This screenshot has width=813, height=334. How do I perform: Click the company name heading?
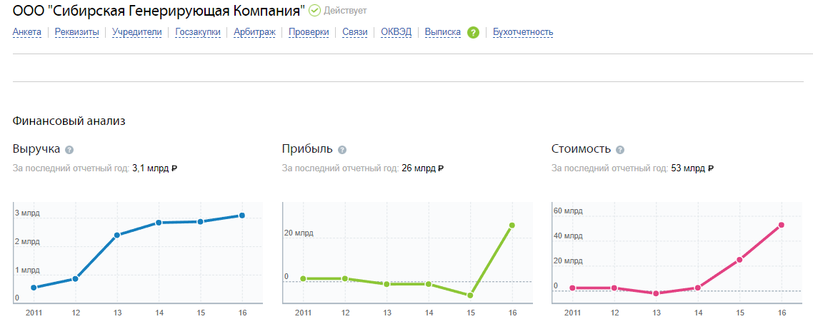tap(159, 11)
